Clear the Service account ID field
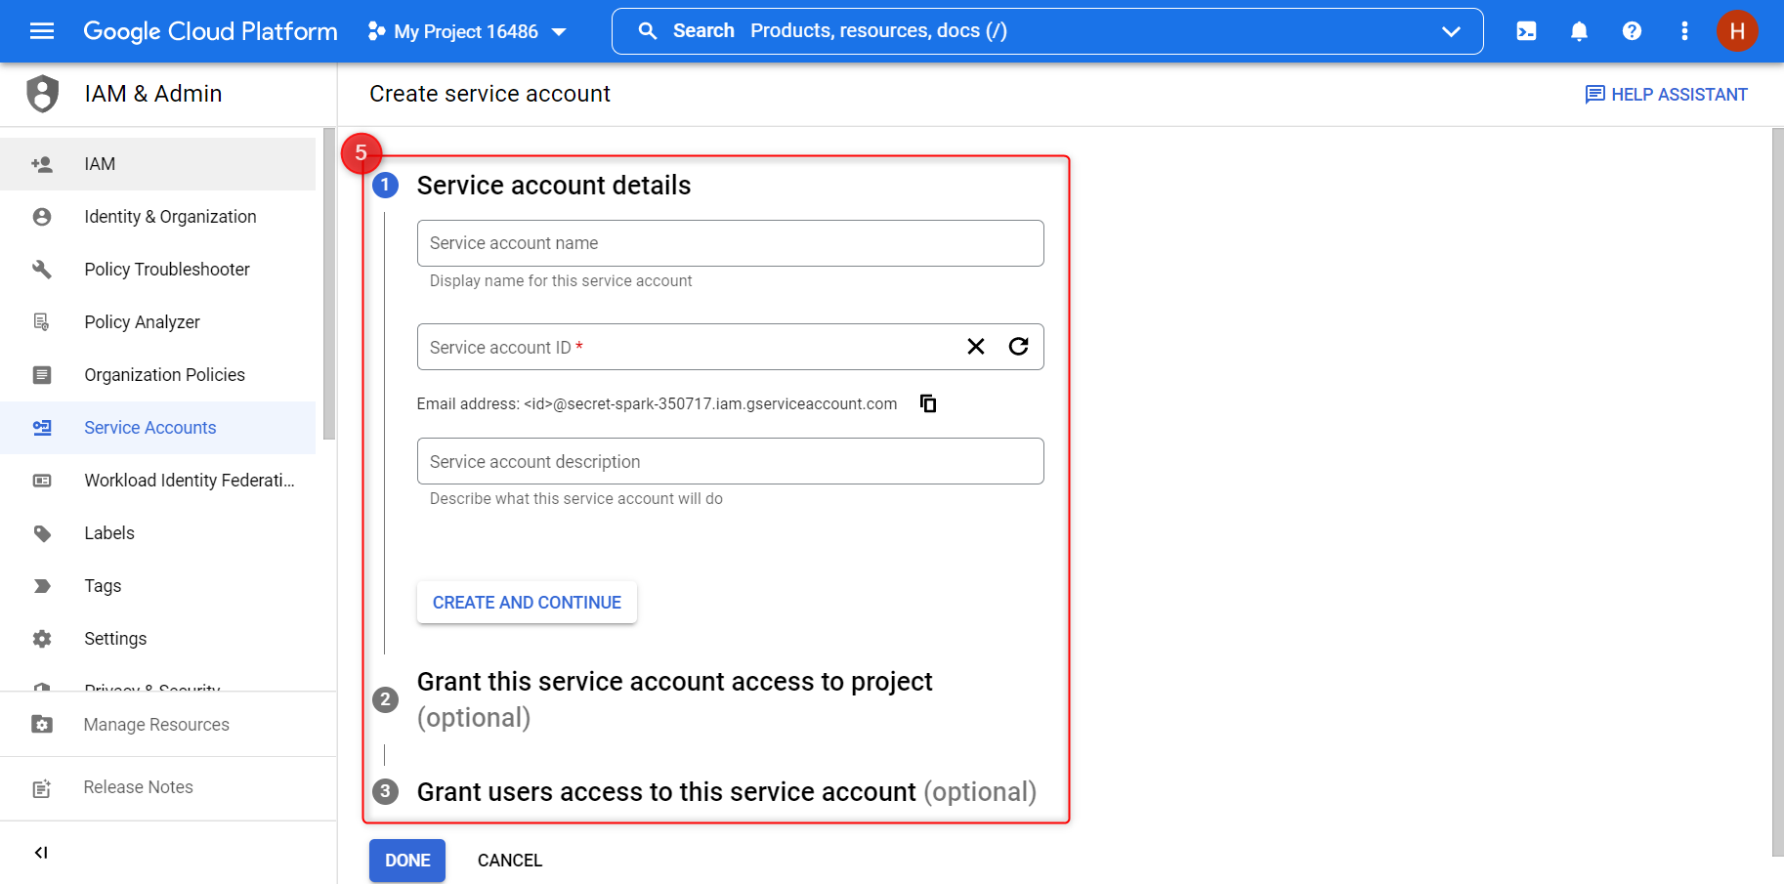The image size is (1784, 884). [x=975, y=346]
